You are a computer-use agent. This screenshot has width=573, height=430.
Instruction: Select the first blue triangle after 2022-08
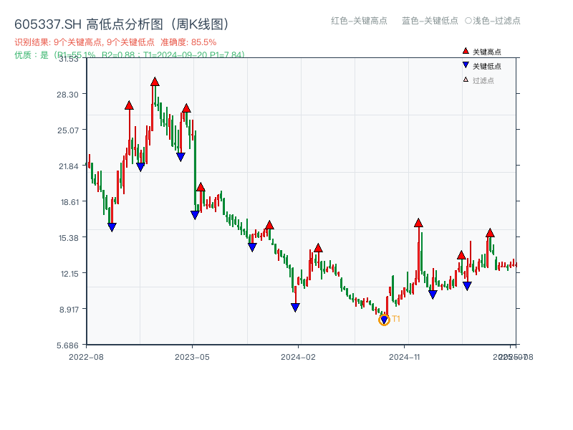[112, 227]
